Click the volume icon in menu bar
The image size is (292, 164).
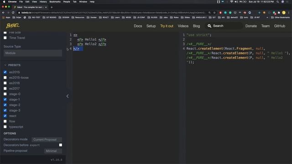[x=236, y=2]
